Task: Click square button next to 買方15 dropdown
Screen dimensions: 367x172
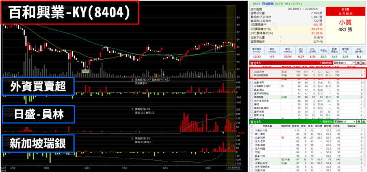Action: coord(358,63)
